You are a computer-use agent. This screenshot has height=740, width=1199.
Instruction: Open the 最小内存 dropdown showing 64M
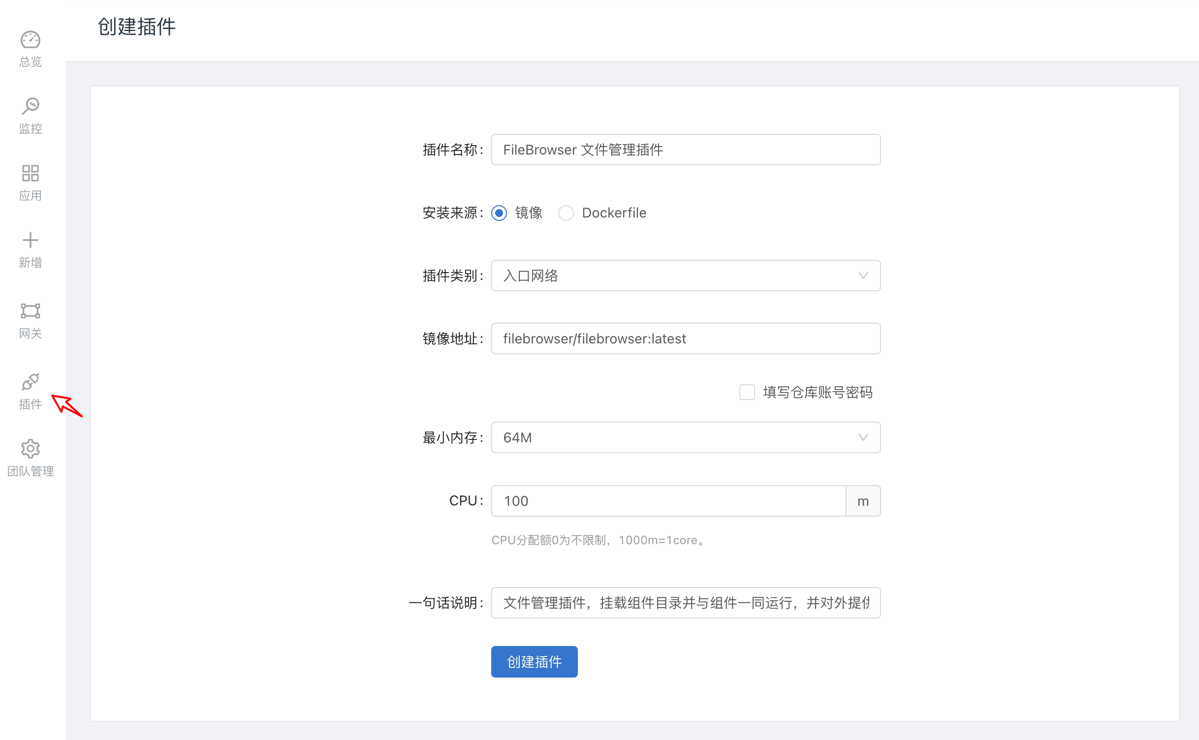click(x=686, y=437)
